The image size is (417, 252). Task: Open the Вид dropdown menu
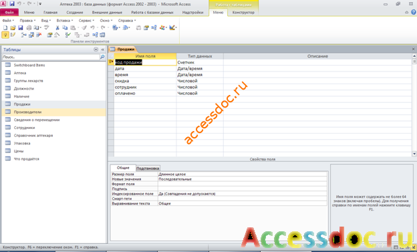click(45, 20)
